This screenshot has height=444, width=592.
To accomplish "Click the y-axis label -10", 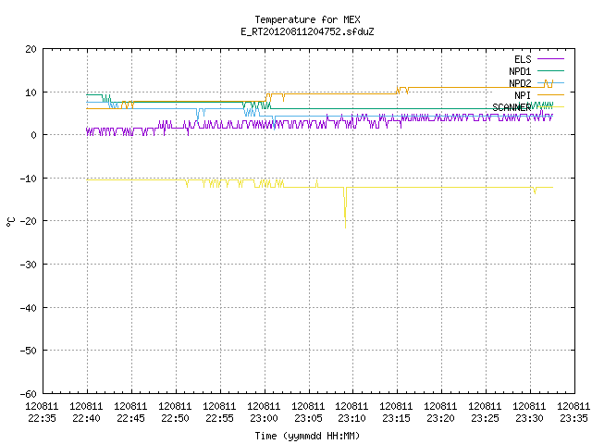I will coord(29,179).
